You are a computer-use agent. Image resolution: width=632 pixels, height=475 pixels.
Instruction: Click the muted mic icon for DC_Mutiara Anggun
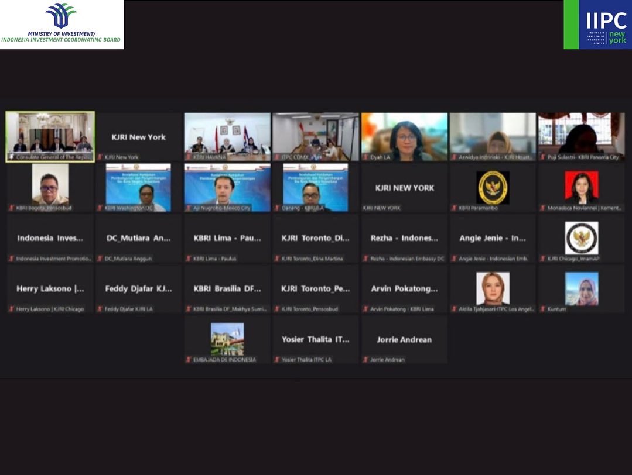(100, 259)
